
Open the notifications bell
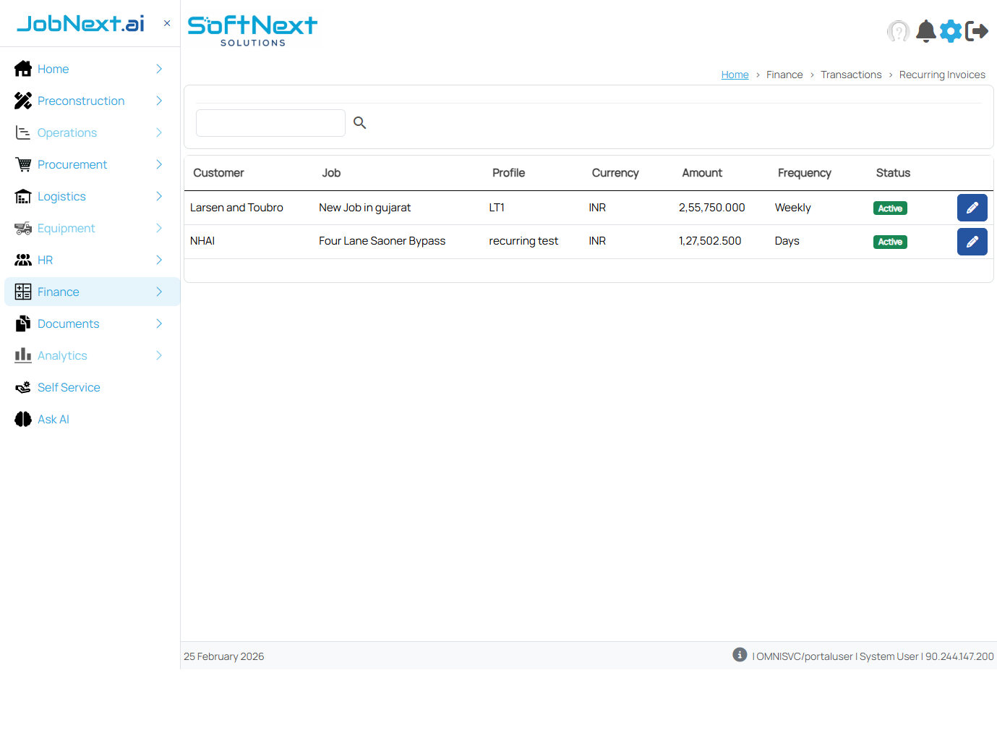coord(925,31)
